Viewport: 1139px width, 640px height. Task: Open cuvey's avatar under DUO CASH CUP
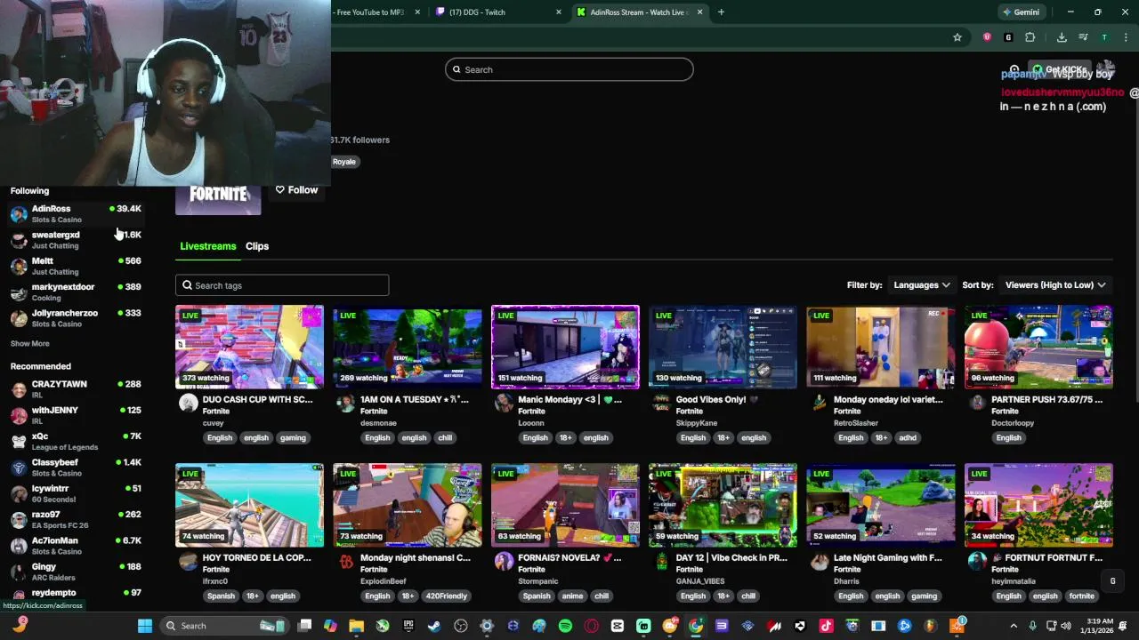tap(188, 404)
